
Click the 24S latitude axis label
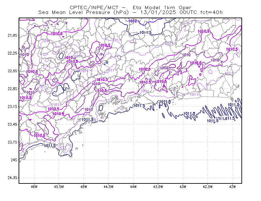tap(14, 160)
